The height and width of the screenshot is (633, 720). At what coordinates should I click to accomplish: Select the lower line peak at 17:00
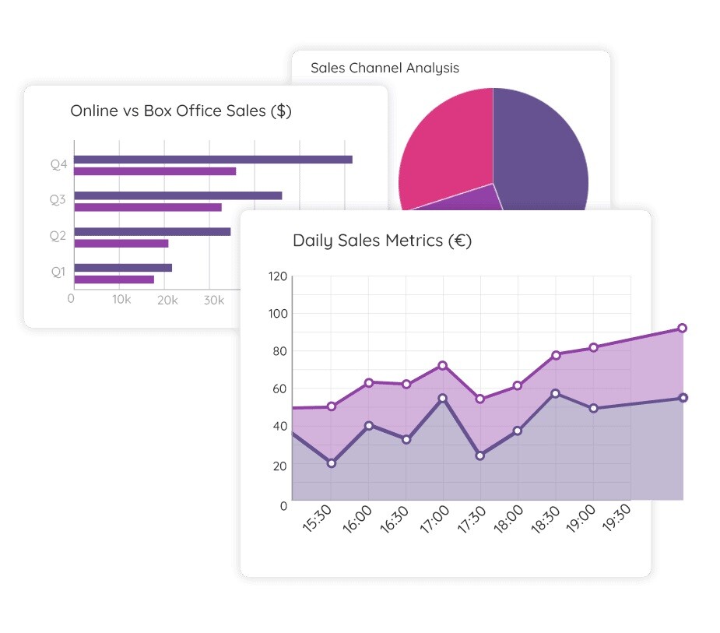[x=443, y=399]
